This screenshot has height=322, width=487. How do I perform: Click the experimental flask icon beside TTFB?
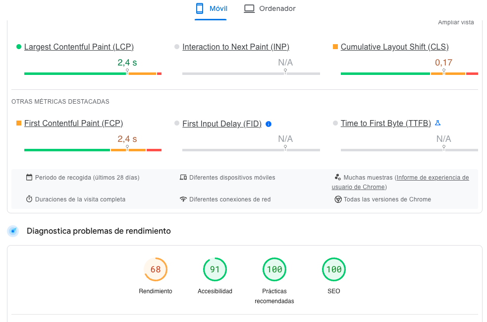(437, 123)
